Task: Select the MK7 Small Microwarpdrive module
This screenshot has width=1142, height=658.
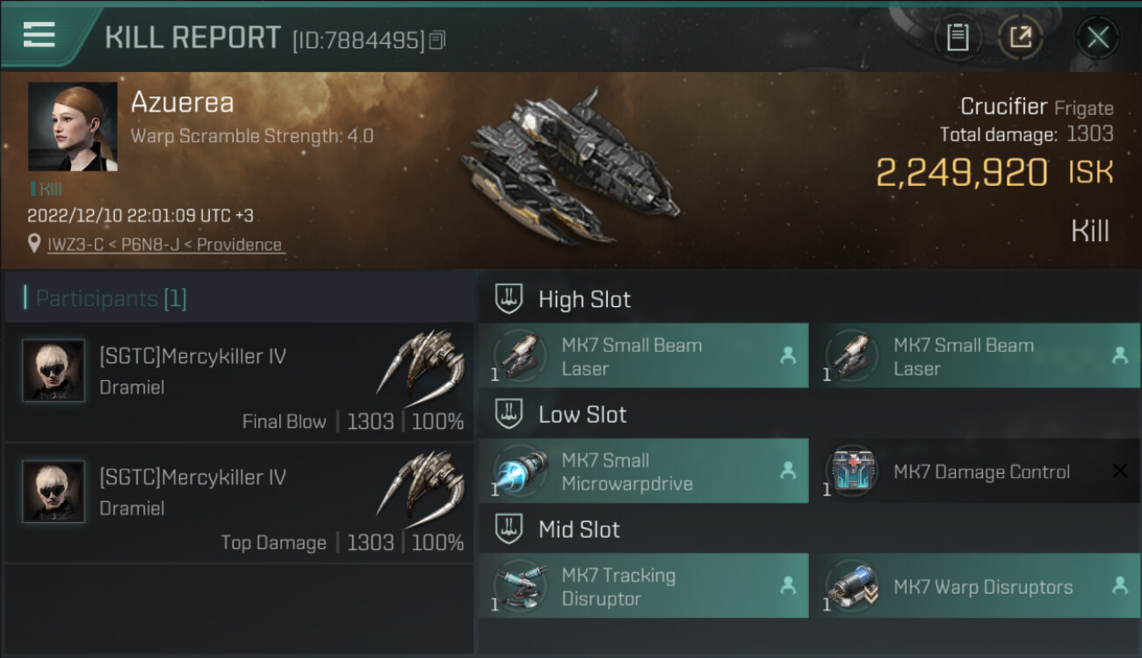Action: [x=643, y=471]
